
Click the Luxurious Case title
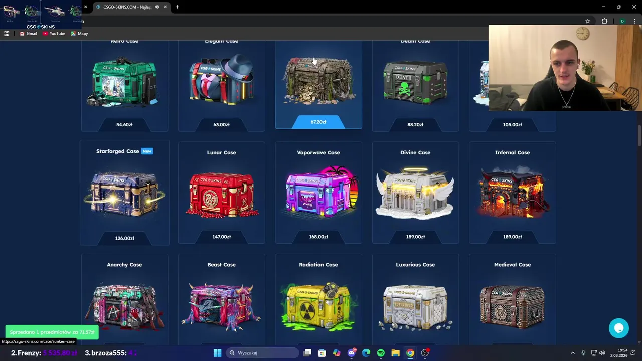pos(415,265)
